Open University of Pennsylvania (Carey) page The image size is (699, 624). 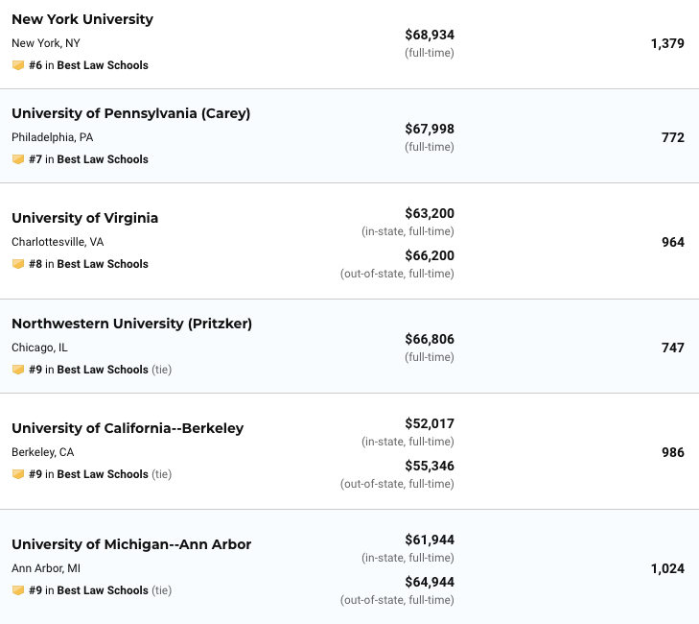(130, 113)
